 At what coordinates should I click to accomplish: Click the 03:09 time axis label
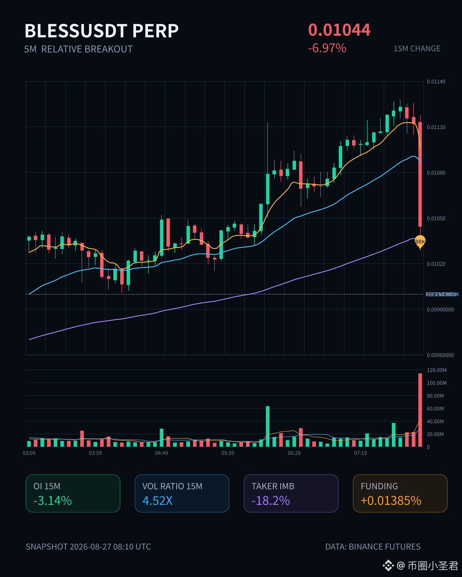point(29,453)
